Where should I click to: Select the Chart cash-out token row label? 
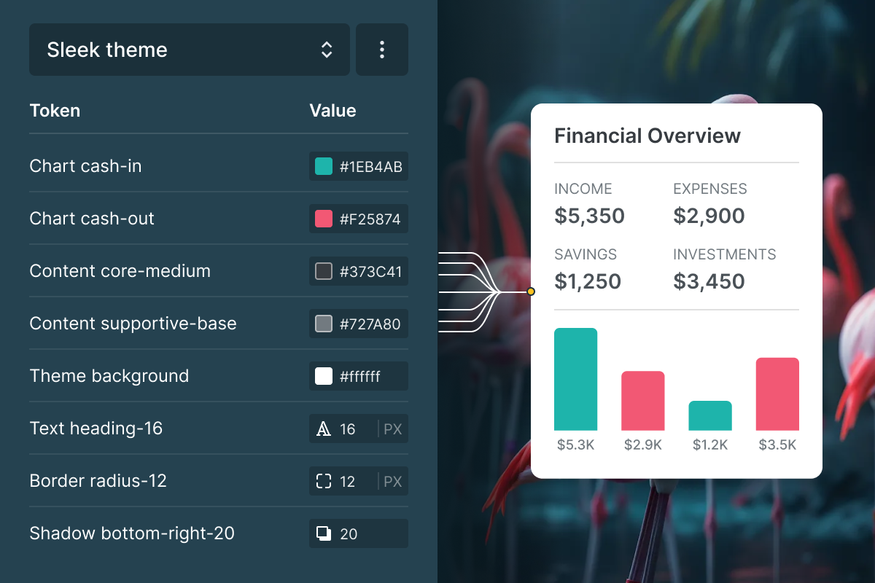pos(92,219)
